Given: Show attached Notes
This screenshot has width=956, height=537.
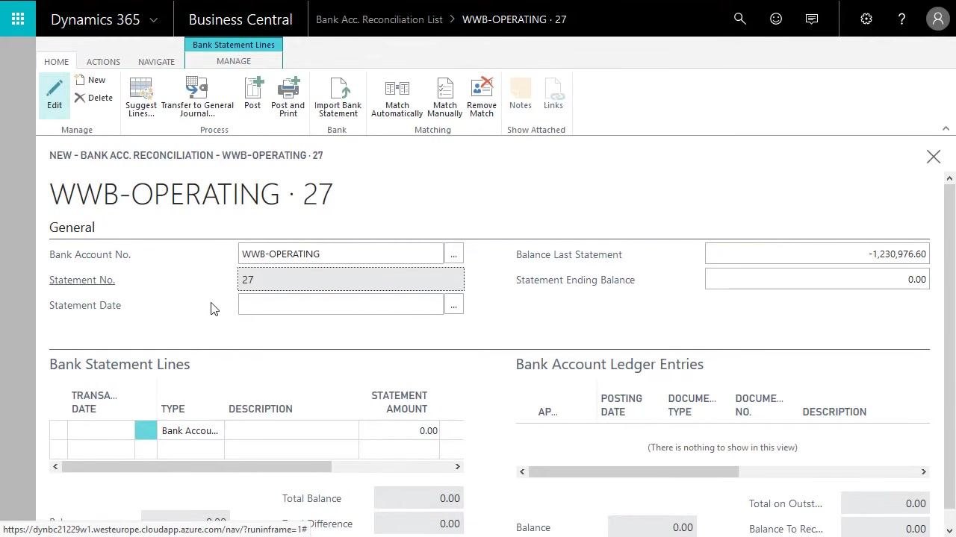Looking at the screenshot, I should [x=521, y=94].
